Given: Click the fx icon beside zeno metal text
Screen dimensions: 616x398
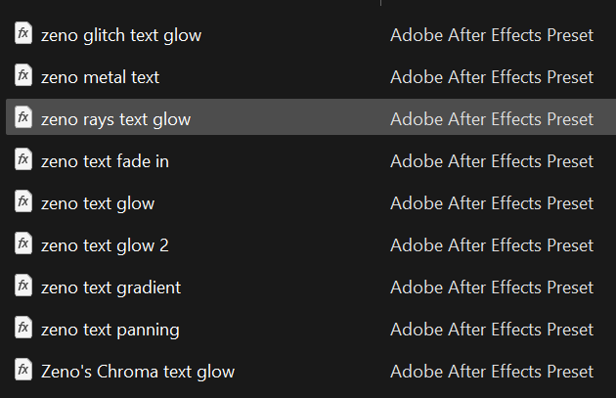Looking at the screenshot, I should [x=23, y=76].
